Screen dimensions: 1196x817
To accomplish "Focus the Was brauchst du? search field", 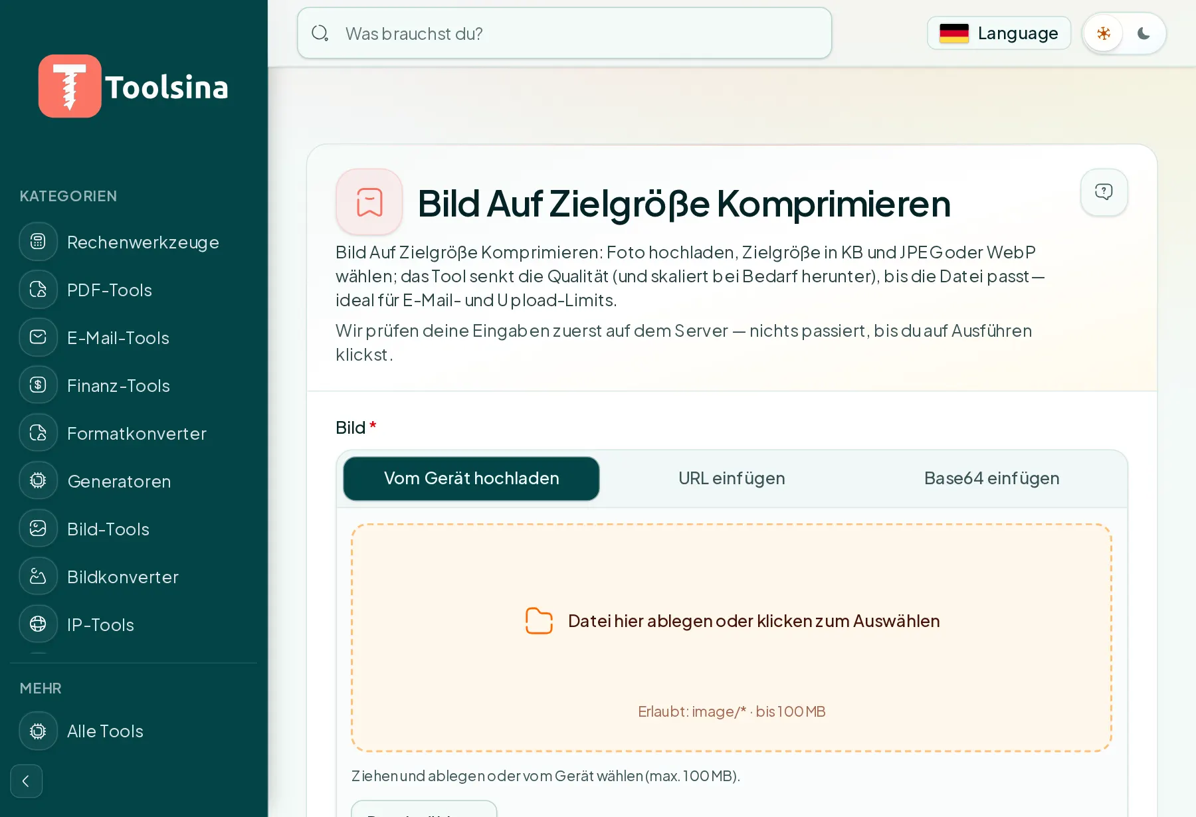I will 565,33.
